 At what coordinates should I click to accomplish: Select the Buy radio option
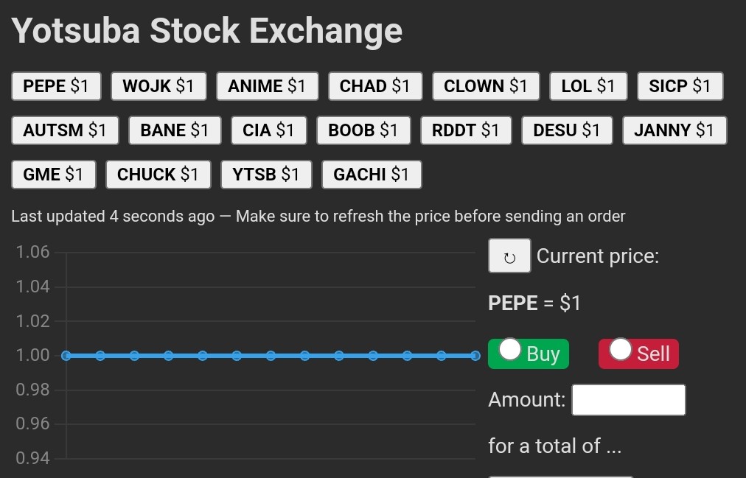[510, 351]
